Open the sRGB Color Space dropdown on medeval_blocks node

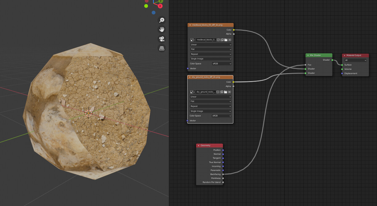point(221,63)
